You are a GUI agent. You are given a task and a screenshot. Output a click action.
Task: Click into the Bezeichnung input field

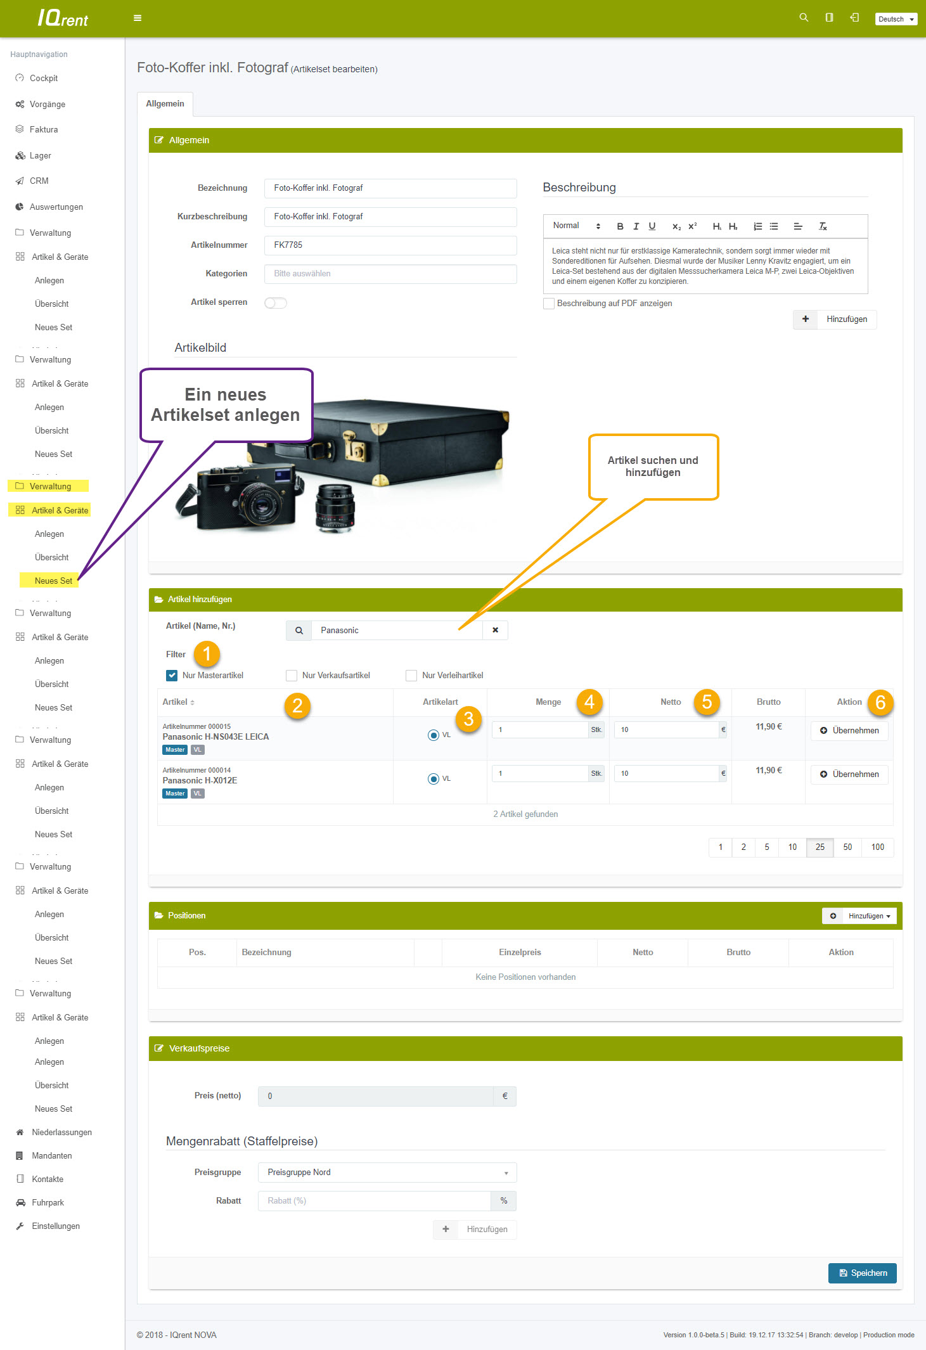pos(390,188)
